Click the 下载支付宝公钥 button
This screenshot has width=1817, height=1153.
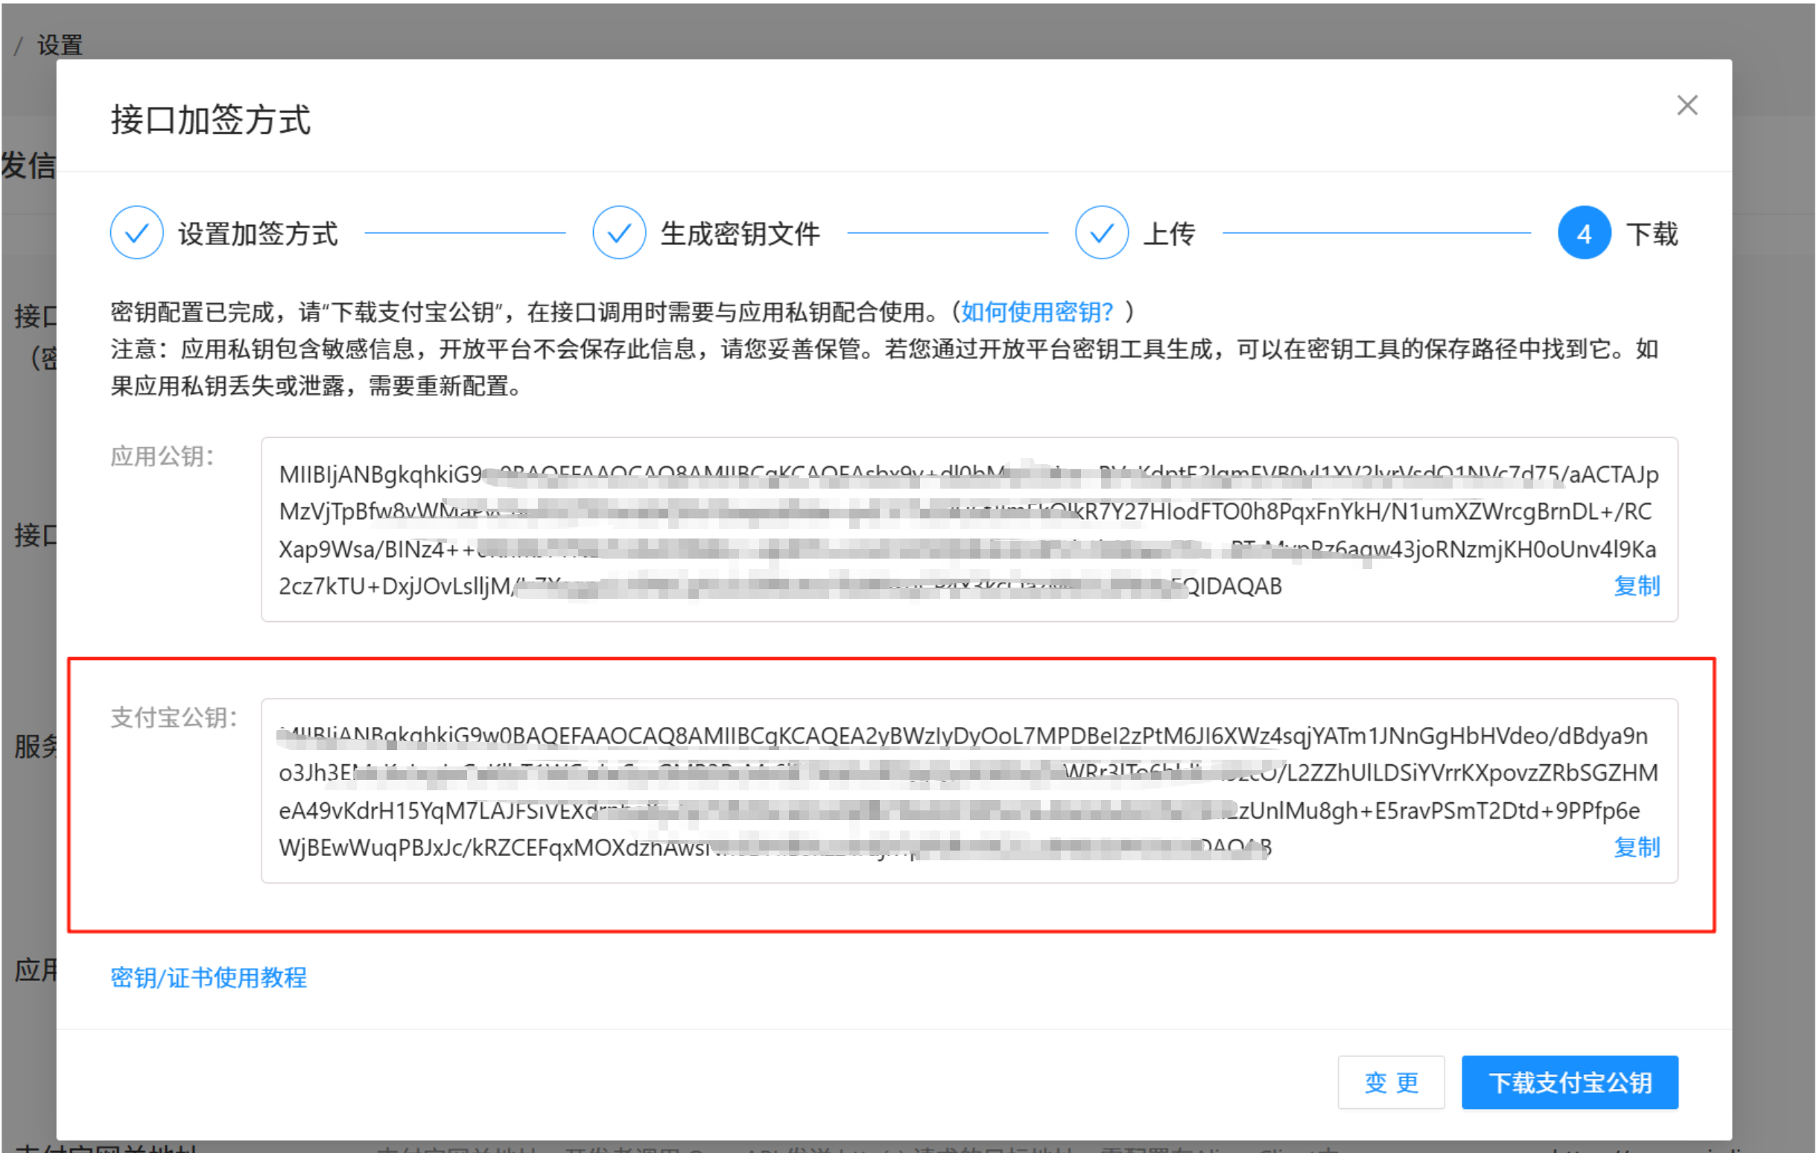click(1570, 1083)
